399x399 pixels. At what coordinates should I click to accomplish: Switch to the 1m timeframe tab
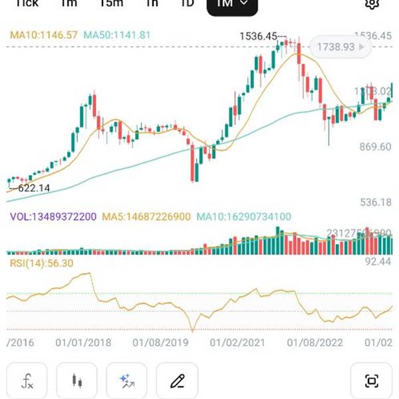pyautogui.click(x=68, y=4)
